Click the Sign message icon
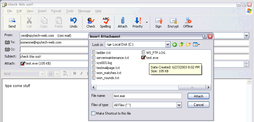Viewport: 254px width, 122px height. click(x=158, y=23)
